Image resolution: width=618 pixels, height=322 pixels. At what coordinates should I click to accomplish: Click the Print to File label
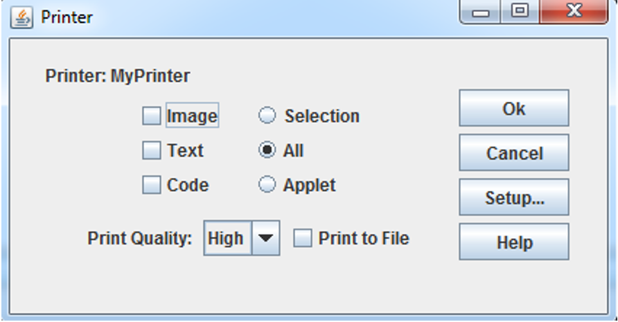pyautogui.click(x=364, y=238)
